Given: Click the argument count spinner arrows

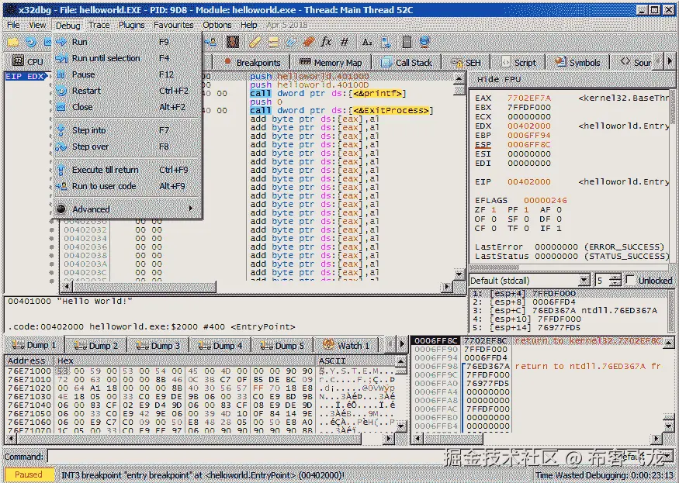Looking at the screenshot, I should [615, 281].
